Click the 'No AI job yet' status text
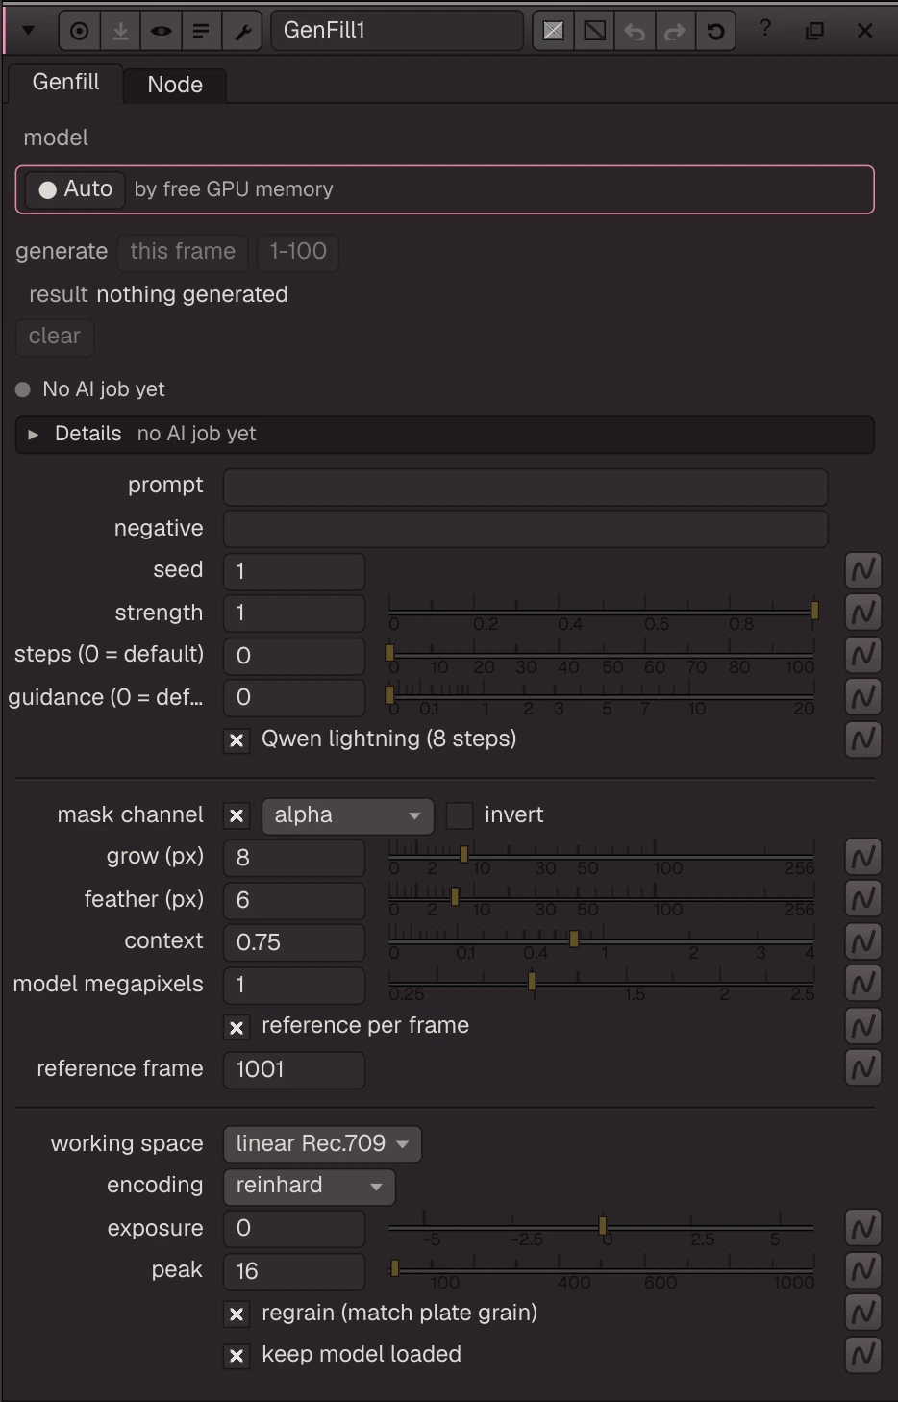 coord(104,389)
